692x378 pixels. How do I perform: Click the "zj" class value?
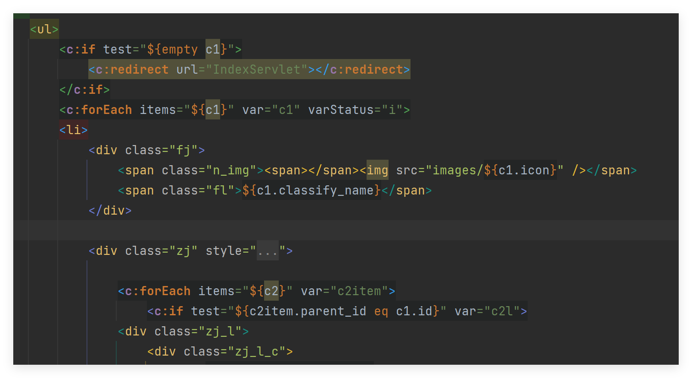(184, 251)
